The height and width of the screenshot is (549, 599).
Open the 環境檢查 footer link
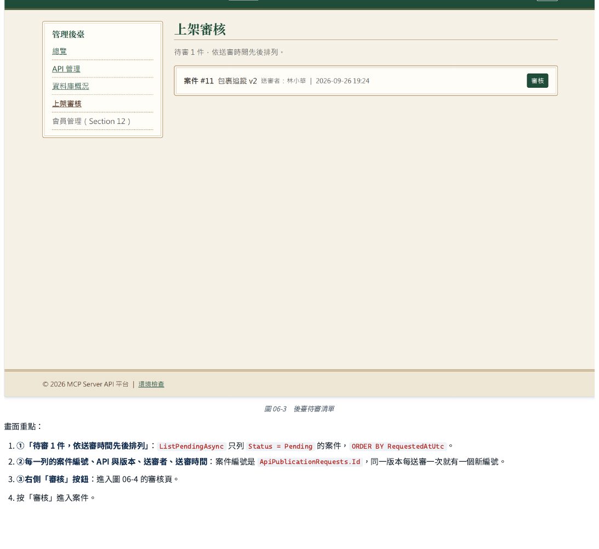(x=151, y=384)
